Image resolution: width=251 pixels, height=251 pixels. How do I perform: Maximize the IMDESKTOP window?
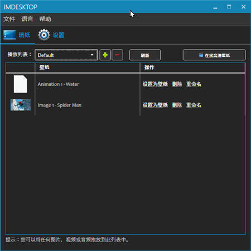[x=229, y=7]
